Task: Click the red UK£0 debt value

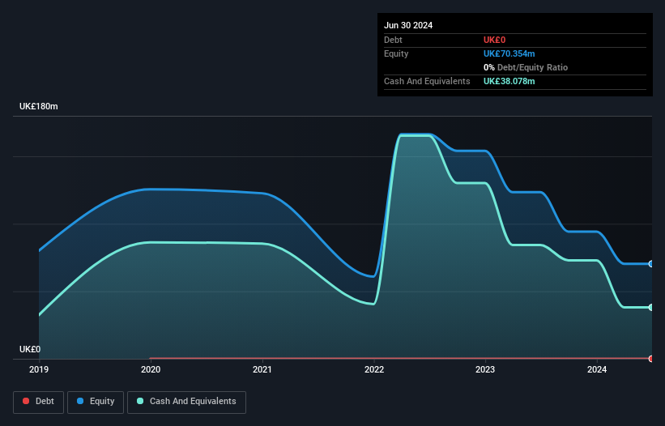Action: click(495, 40)
